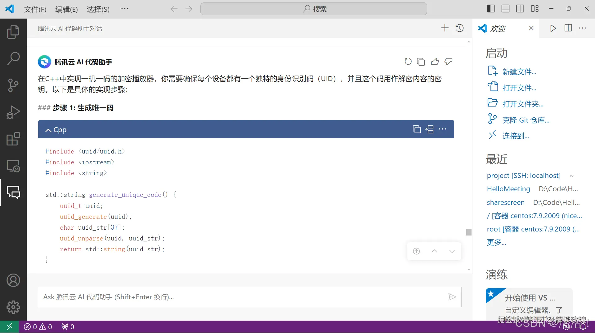595x333 pixels.
Task: Open the chat history clock icon
Action: [459, 28]
